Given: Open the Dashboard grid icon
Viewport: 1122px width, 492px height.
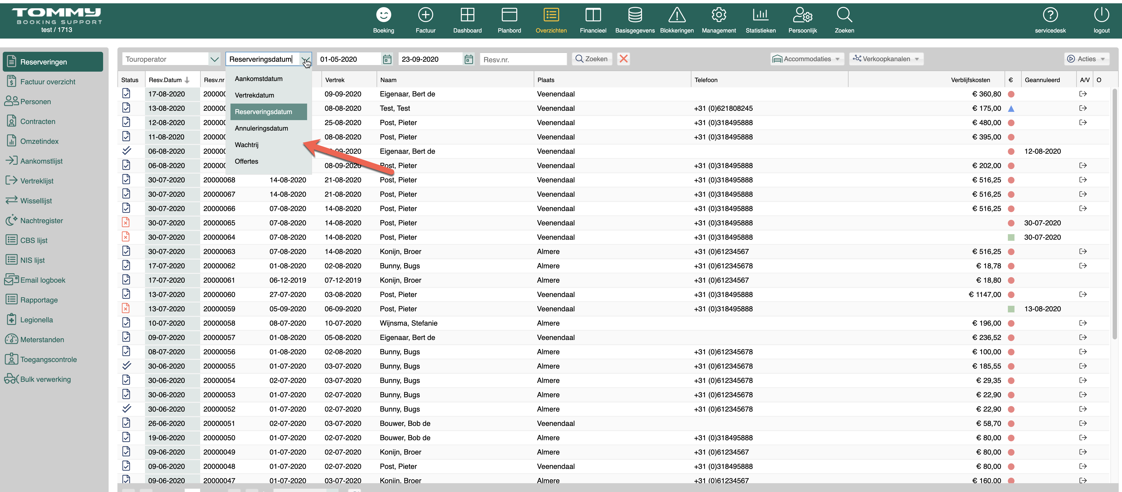Looking at the screenshot, I should [467, 15].
